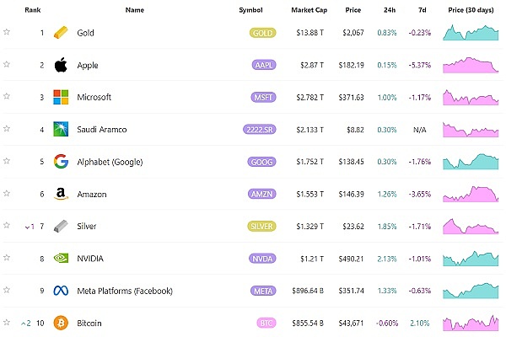
Task: Open the Meta Platforms (Facebook) name link
Action: [x=125, y=291]
